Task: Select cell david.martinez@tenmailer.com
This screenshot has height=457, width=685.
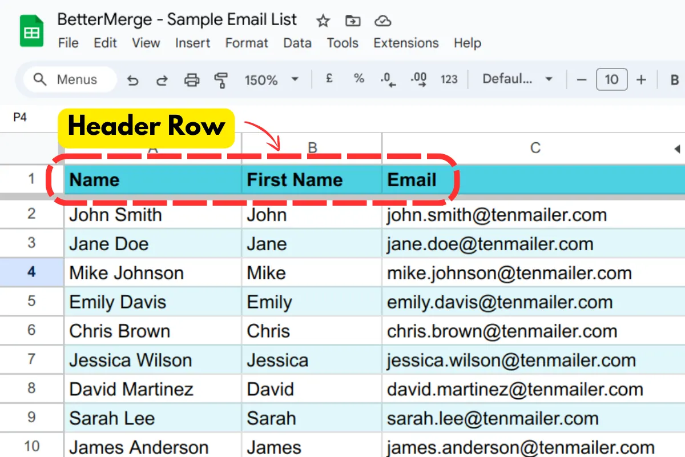Action: 533,389
